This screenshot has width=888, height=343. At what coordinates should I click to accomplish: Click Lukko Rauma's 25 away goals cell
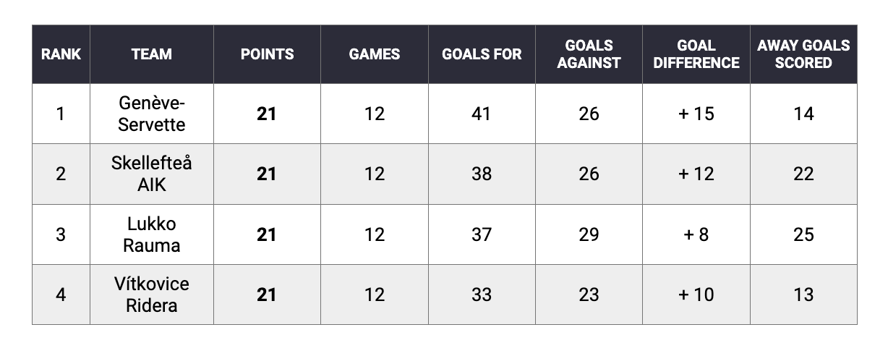click(803, 234)
